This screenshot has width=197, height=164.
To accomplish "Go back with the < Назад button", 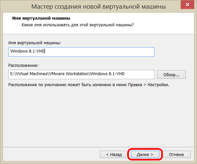I will coord(114,154).
